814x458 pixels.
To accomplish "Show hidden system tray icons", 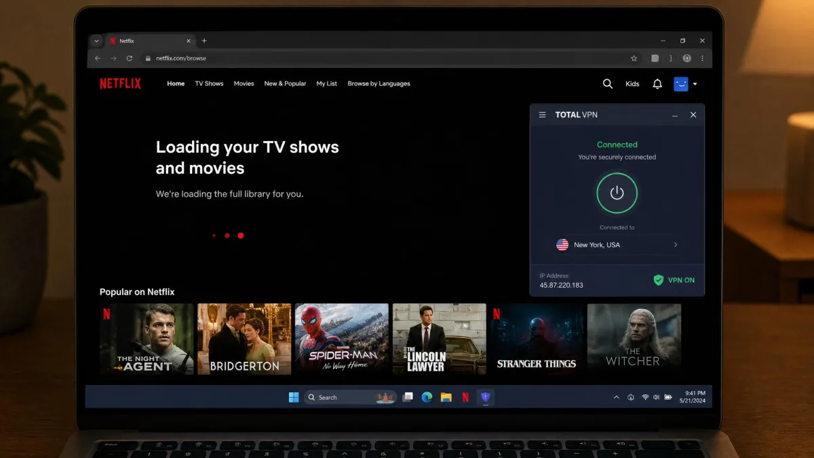I will [616, 398].
